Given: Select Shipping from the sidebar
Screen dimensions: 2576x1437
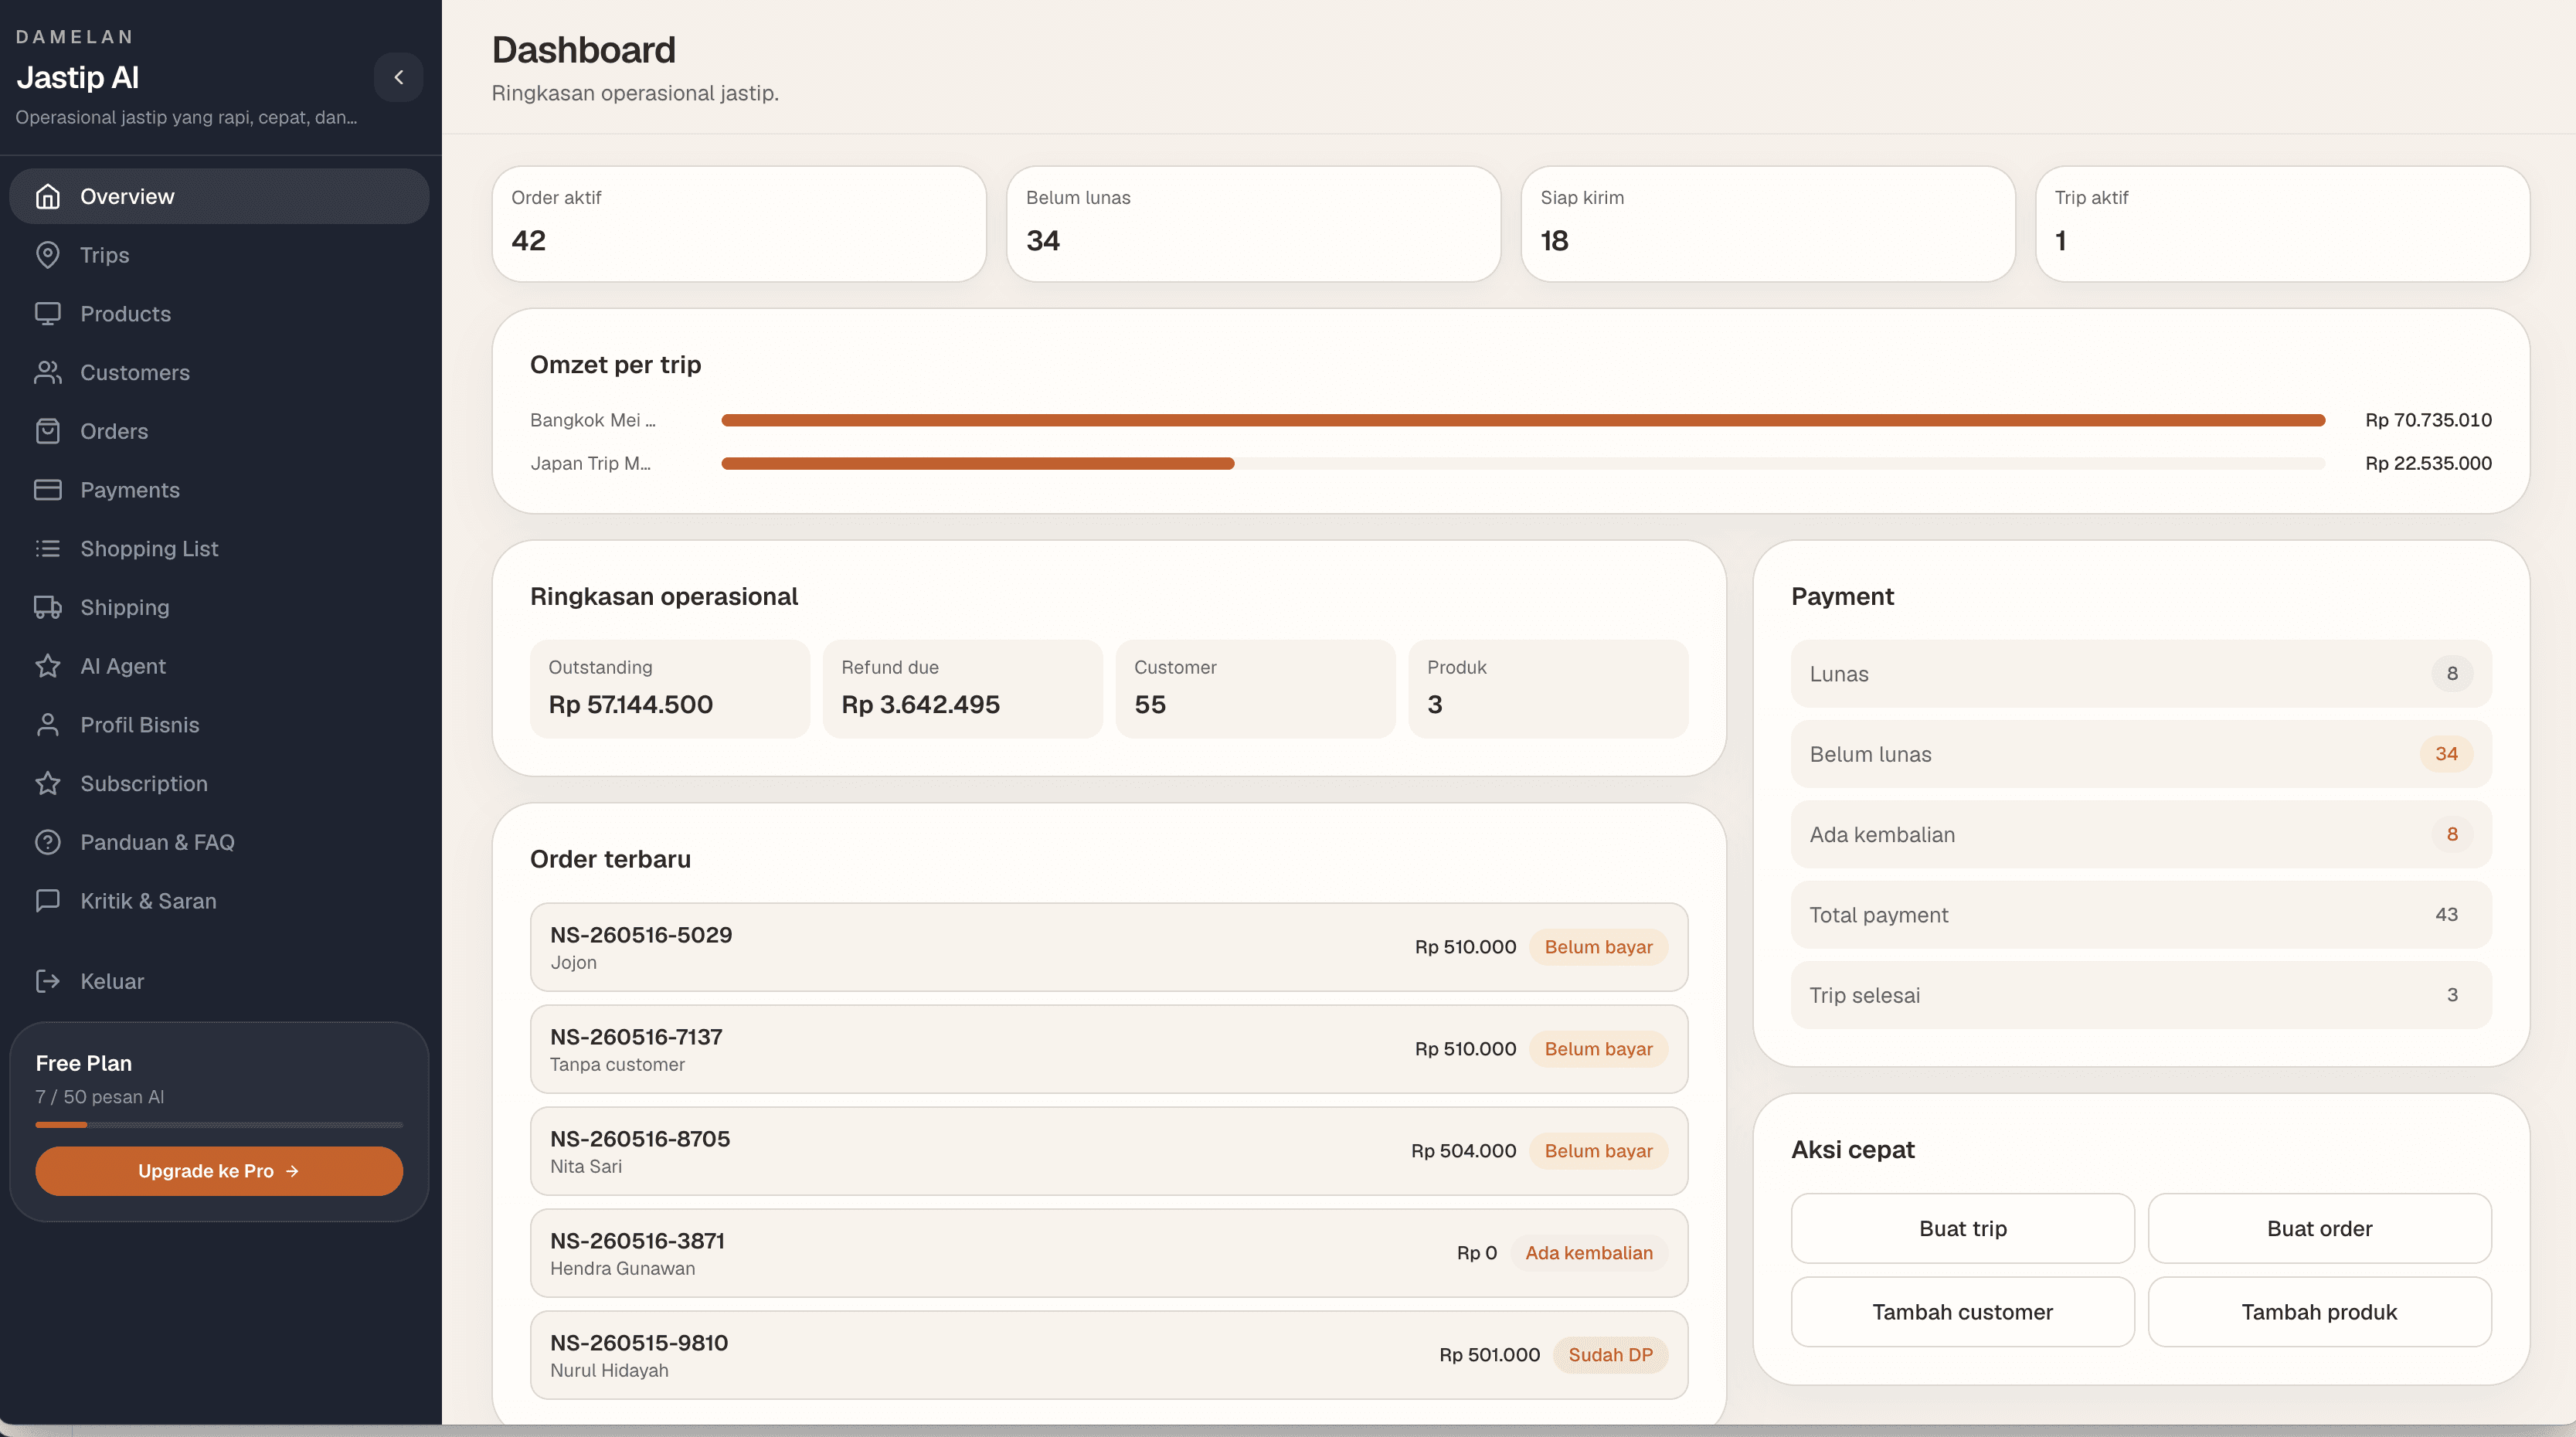Looking at the screenshot, I should [219, 607].
